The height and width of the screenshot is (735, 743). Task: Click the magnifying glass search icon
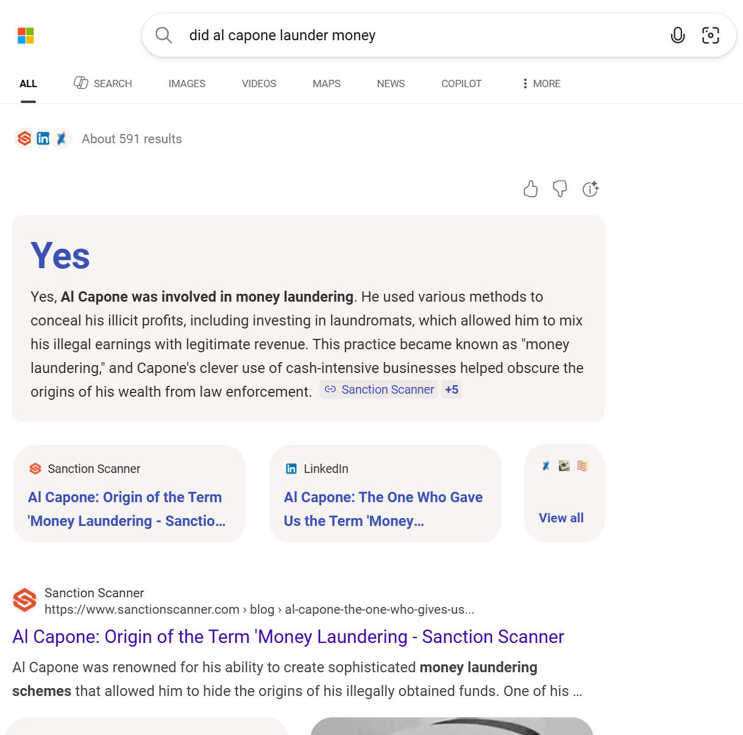163,35
